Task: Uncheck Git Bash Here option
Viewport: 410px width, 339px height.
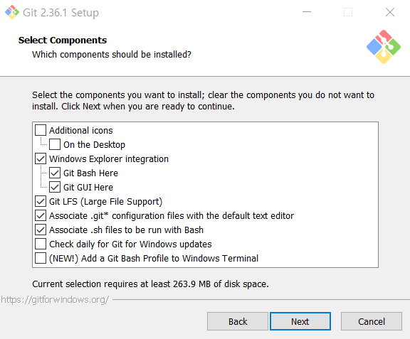Action: pos(55,173)
